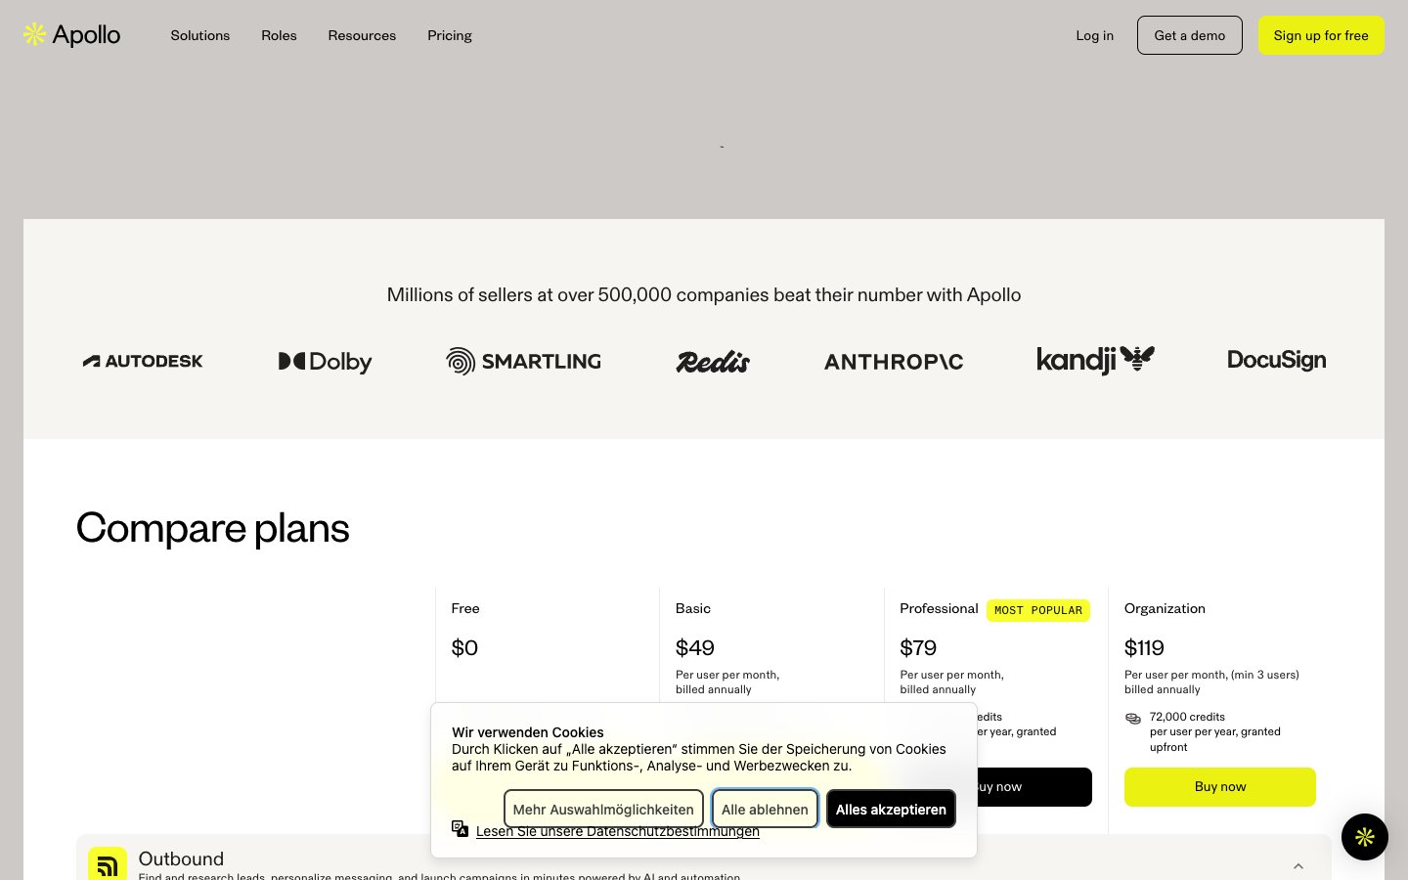Click the credits icon beside 72,000 credits
This screenshot has width=1408, height=880.
pos(1133,718)
